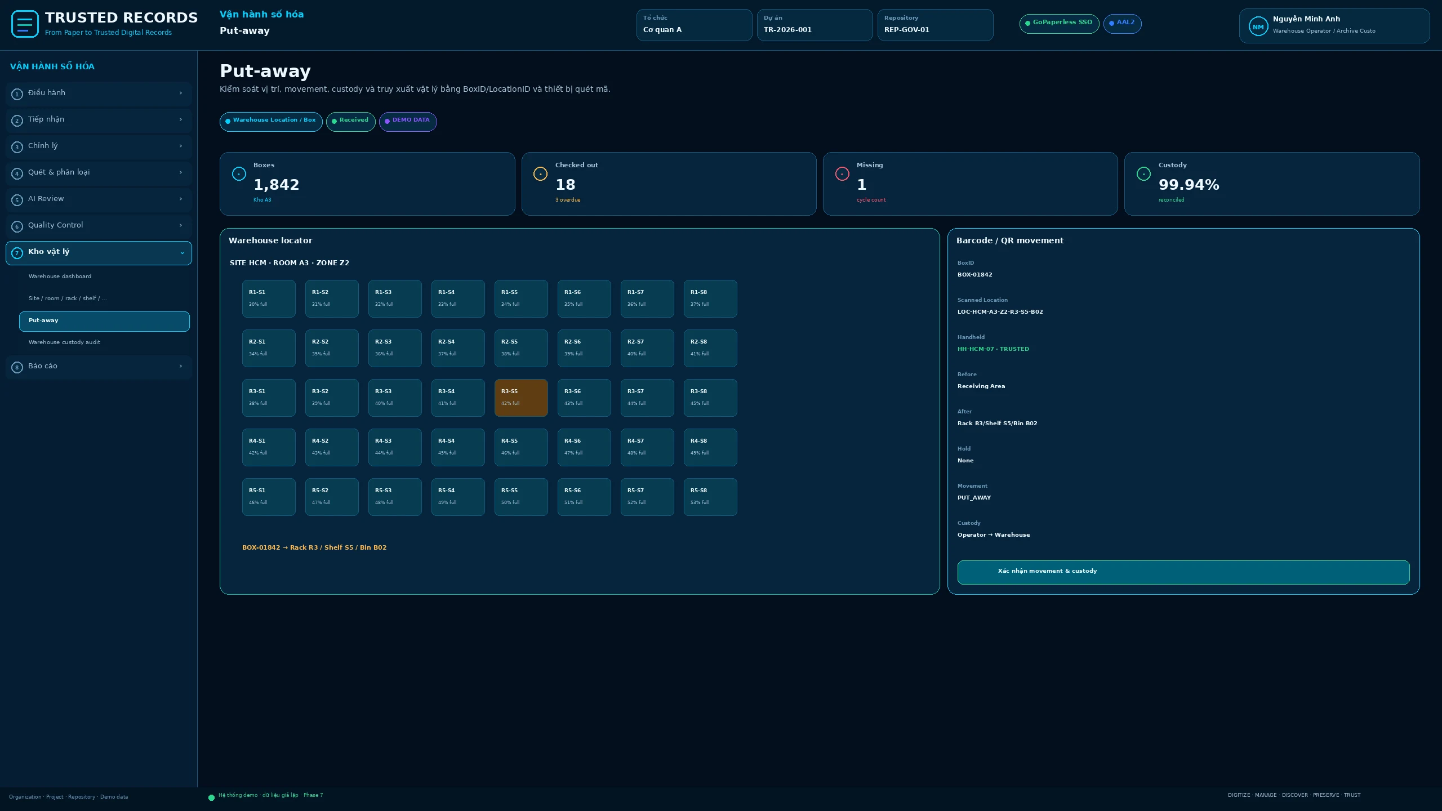
Task: Click BOX-01842 → Rack R3 route text
Action: click(314, 547)
